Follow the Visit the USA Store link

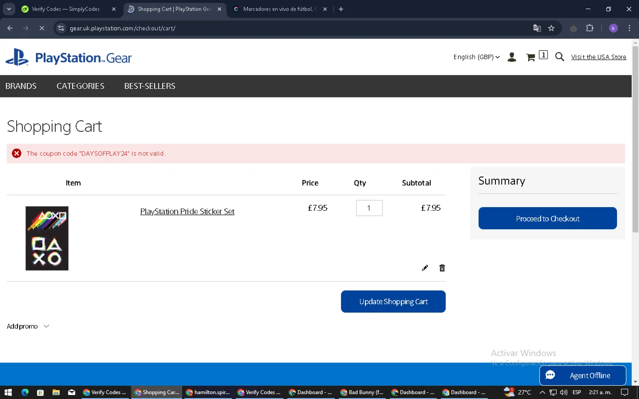click(599, 57)
